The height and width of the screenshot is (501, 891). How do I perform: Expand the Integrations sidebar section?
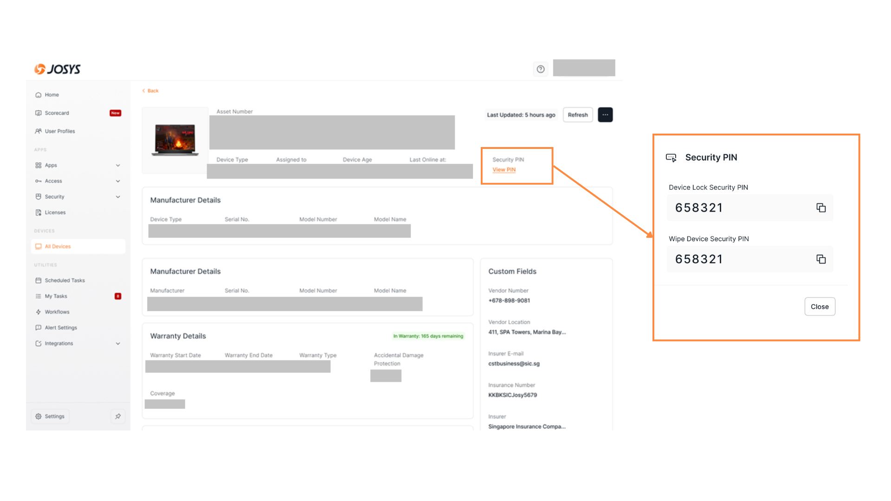click(118, 344)
